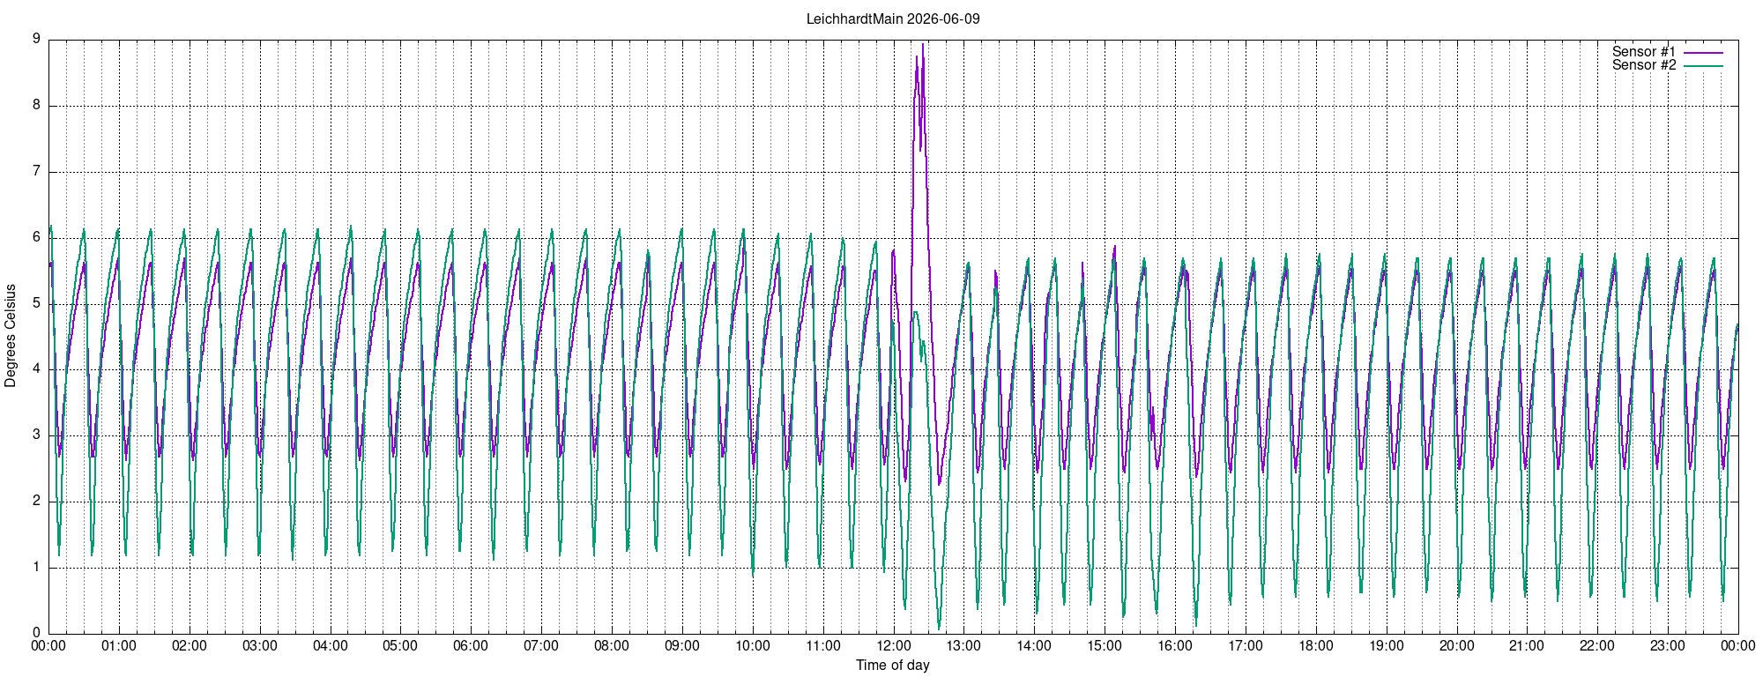
Task: Click the 5 y-axis tick label
Action: pos(36,303)
